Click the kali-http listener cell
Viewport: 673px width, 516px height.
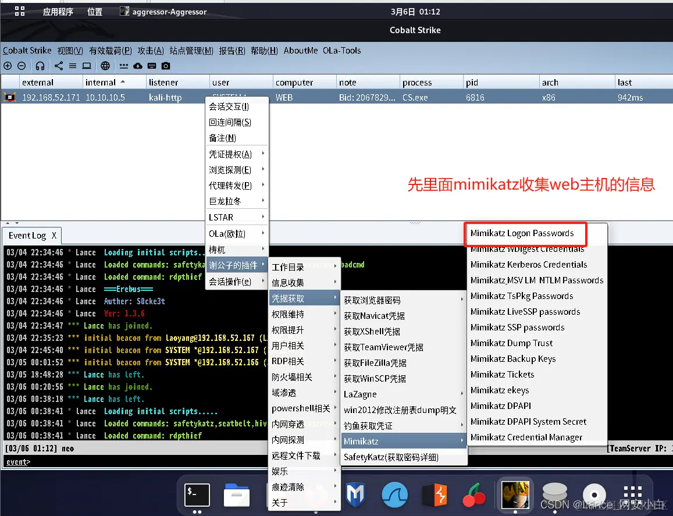coord(165,98)
